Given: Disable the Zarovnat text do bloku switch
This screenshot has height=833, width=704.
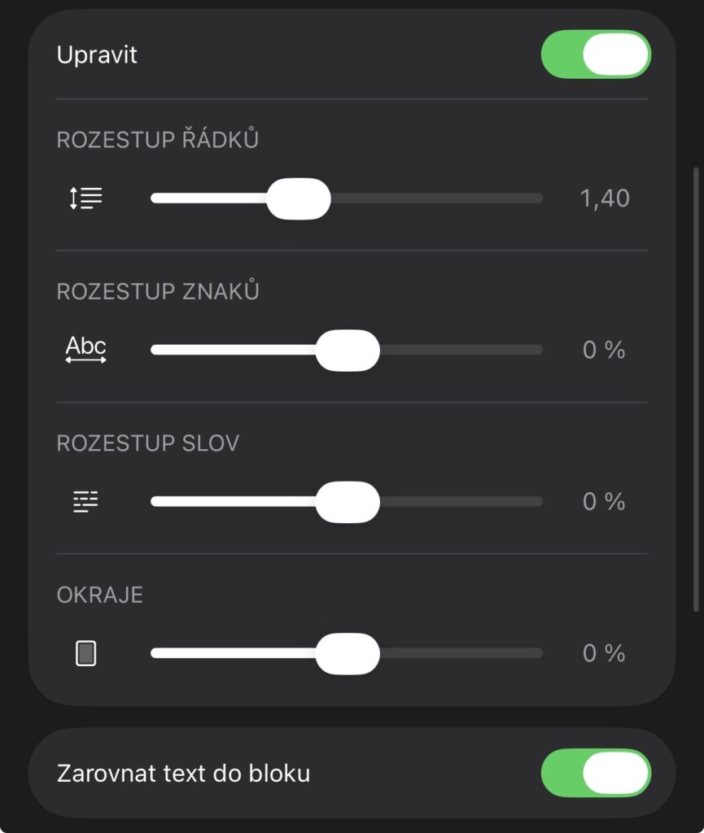Looking at the screenshot, I should click(x=596, y=773).
